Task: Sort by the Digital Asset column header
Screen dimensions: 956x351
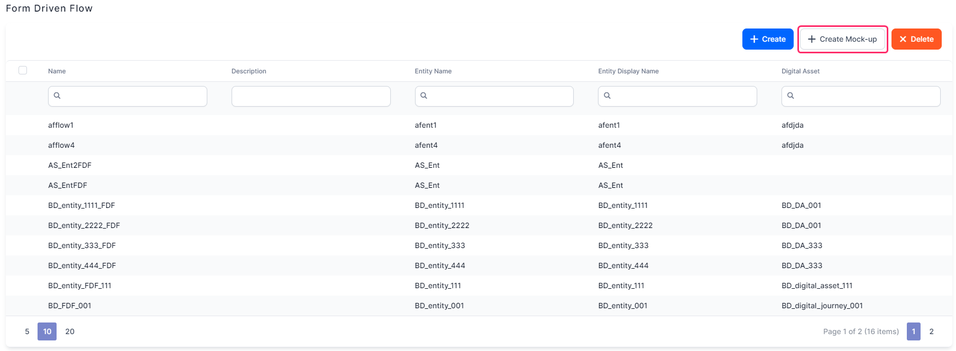Action: pos(800,71)
